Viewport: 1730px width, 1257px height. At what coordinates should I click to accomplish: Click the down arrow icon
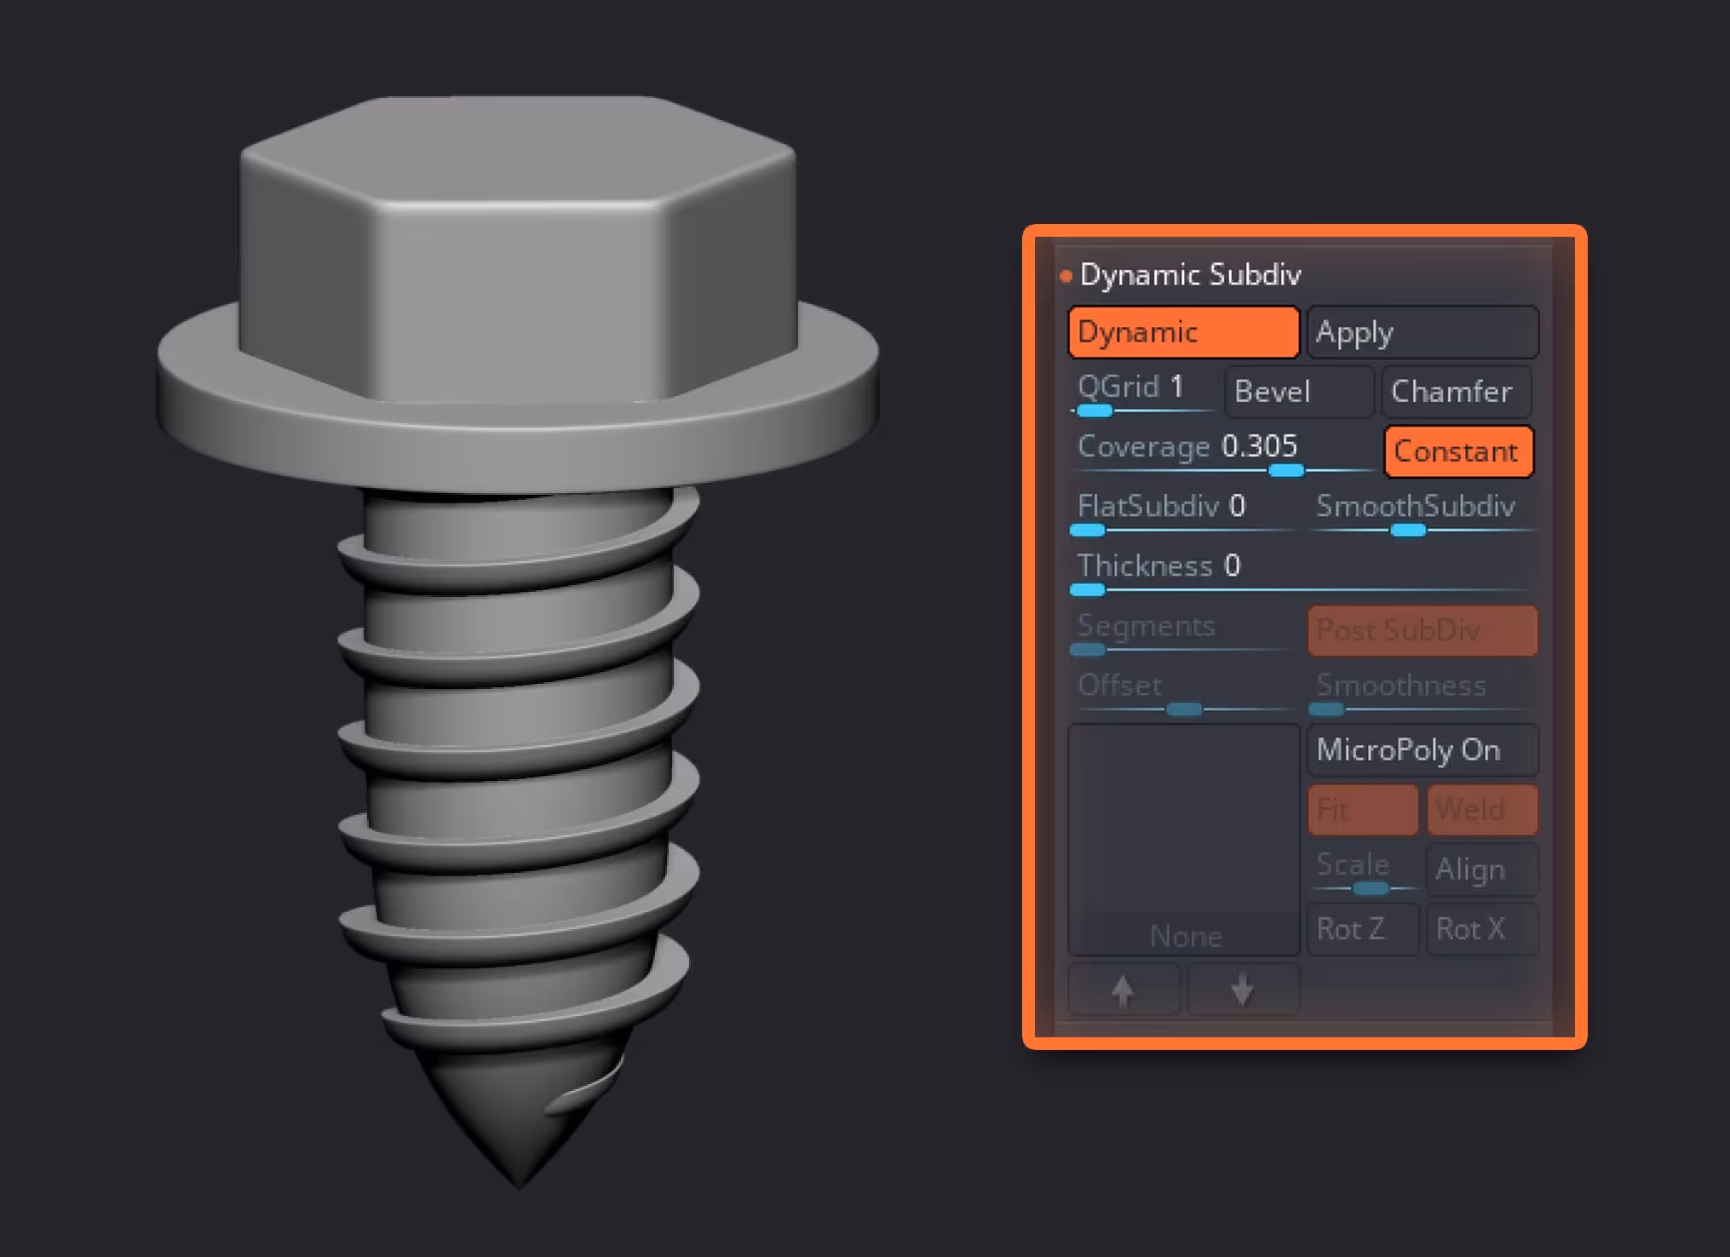1243,990
